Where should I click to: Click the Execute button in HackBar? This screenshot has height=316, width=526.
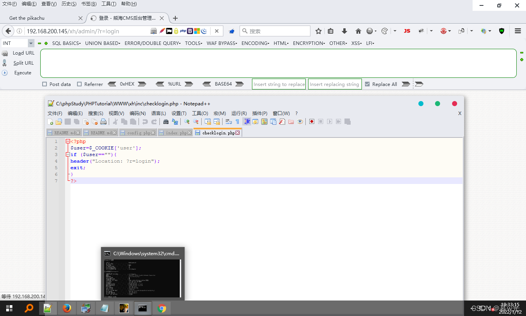pyautogui.click(x=17, y=73)
